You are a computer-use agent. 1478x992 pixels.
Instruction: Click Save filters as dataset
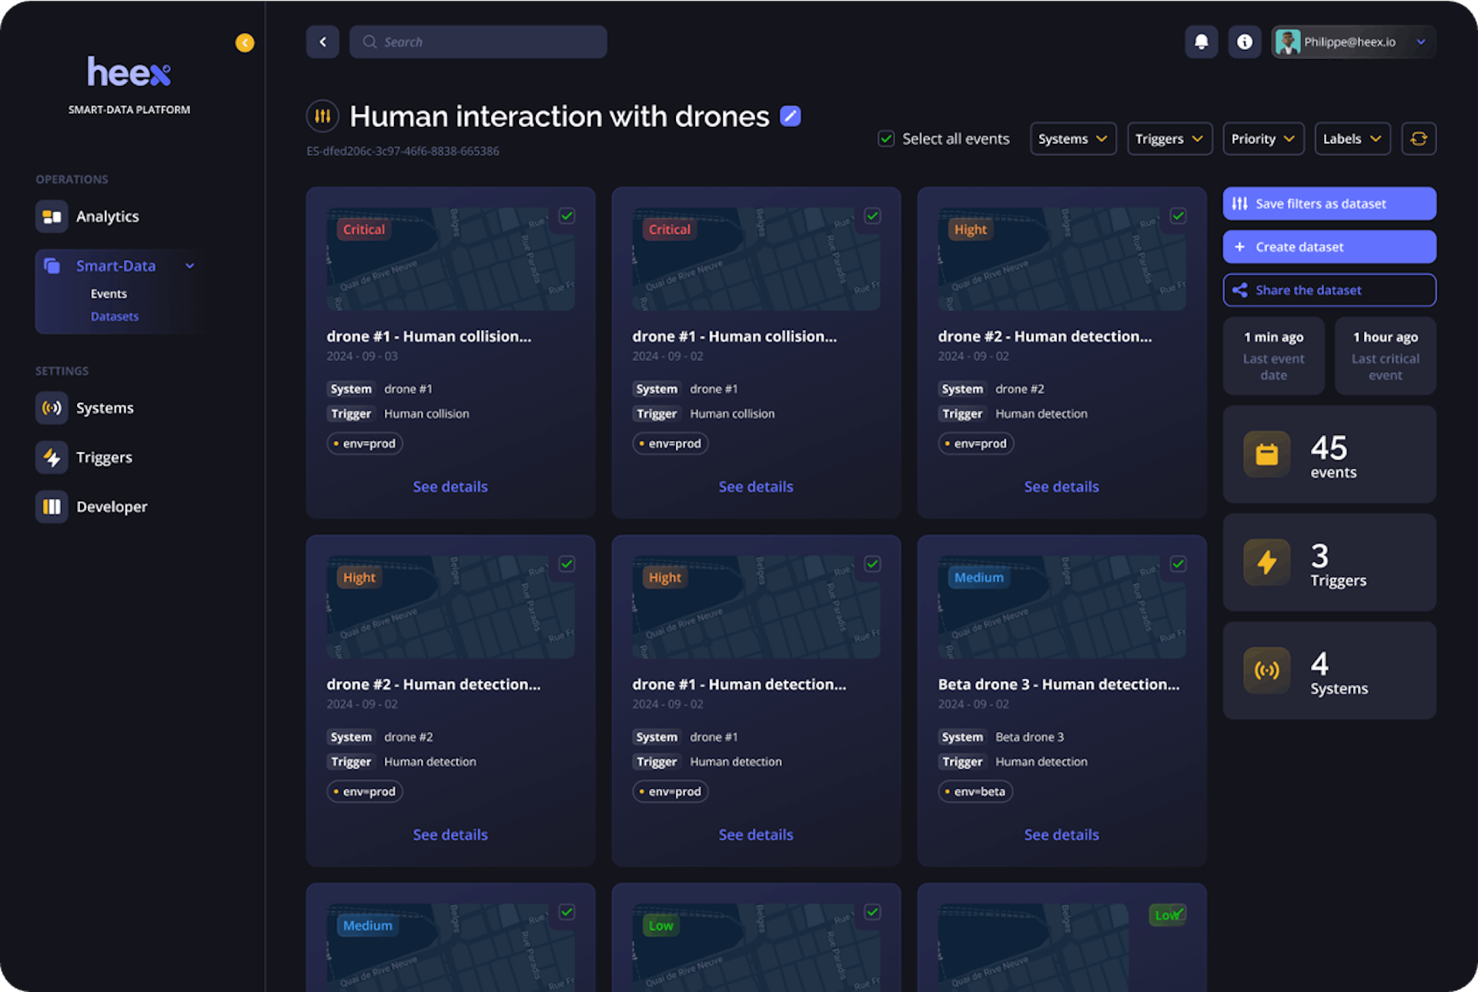click(1329, 203)
